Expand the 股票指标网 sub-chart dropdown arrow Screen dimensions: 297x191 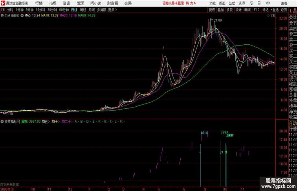coord(2,122)
